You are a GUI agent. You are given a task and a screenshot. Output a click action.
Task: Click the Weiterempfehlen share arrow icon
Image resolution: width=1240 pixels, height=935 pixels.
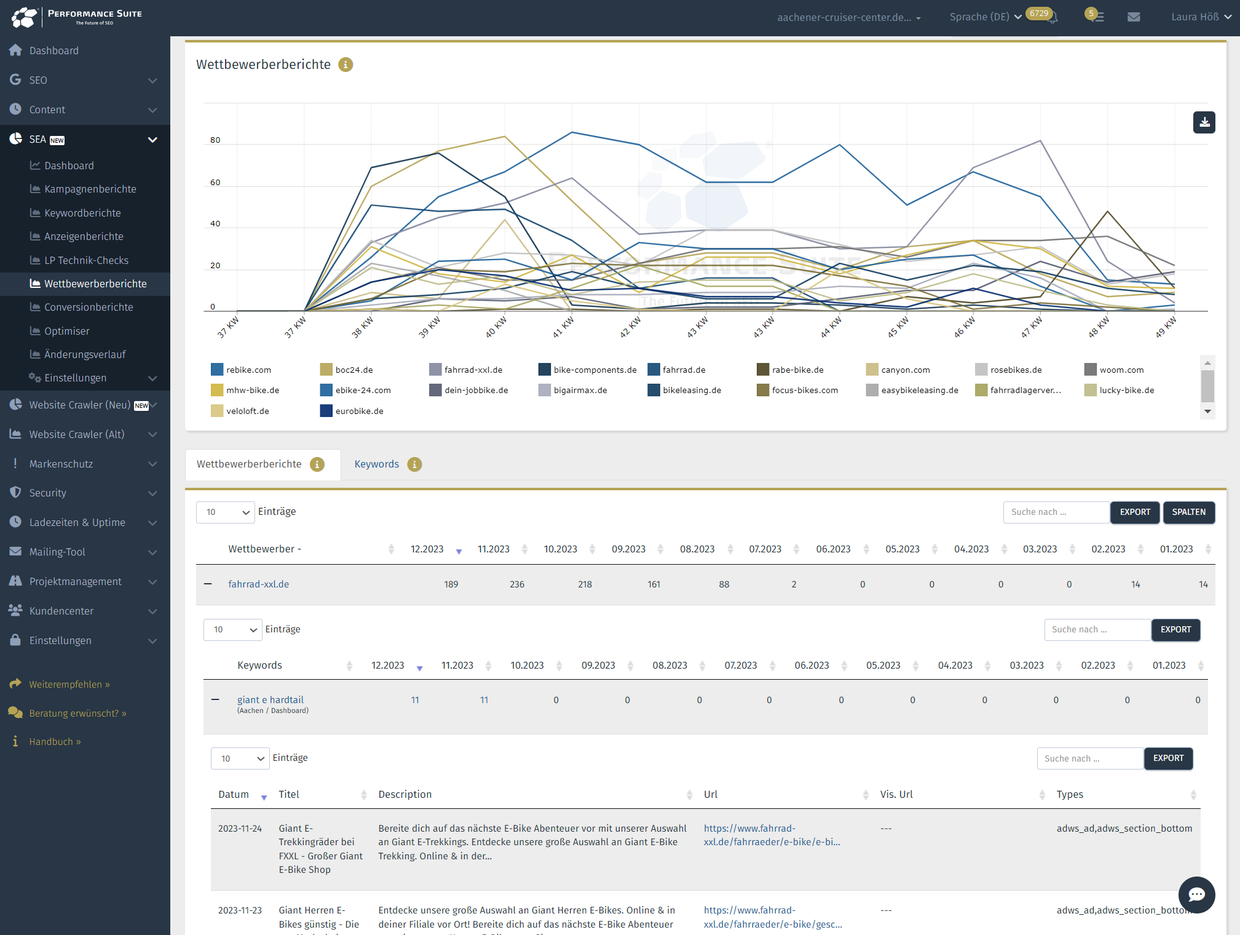coord(15,684)
